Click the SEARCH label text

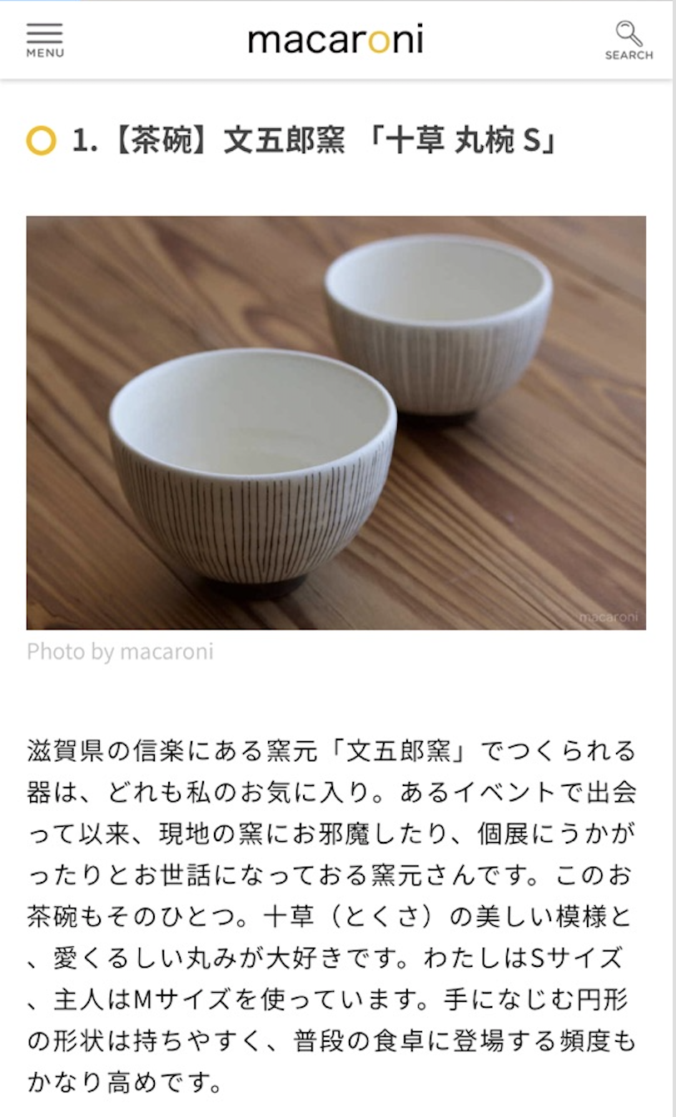(629, 55)
